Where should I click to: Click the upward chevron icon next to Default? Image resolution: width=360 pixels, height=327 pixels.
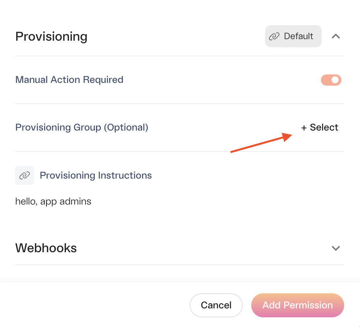click(x=336, y=36)
